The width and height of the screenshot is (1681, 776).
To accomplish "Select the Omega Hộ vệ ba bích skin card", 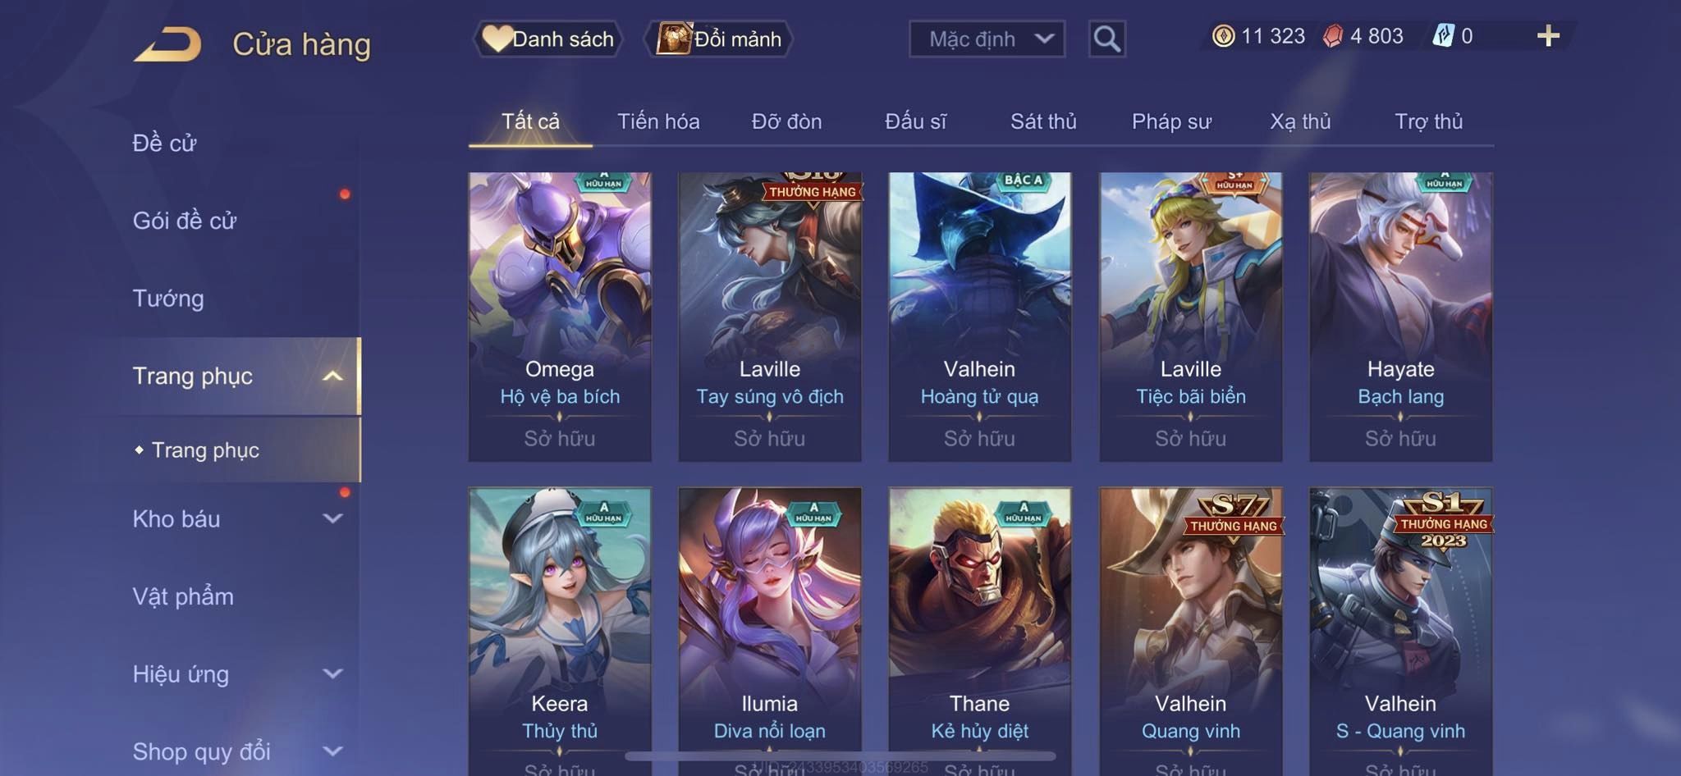I will click(560, 317).
